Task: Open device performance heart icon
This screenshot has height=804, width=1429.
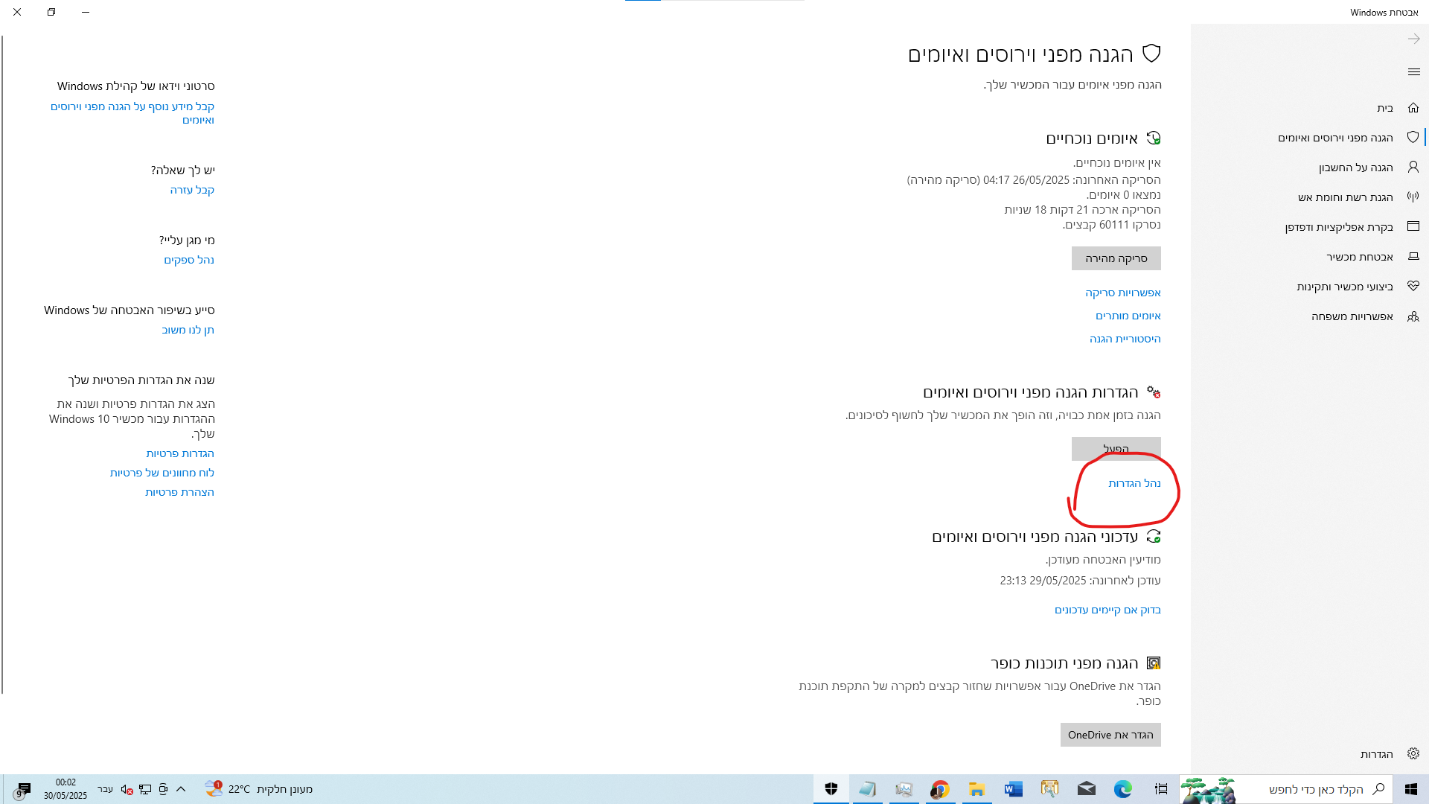Action: [x=1413, y=286]
